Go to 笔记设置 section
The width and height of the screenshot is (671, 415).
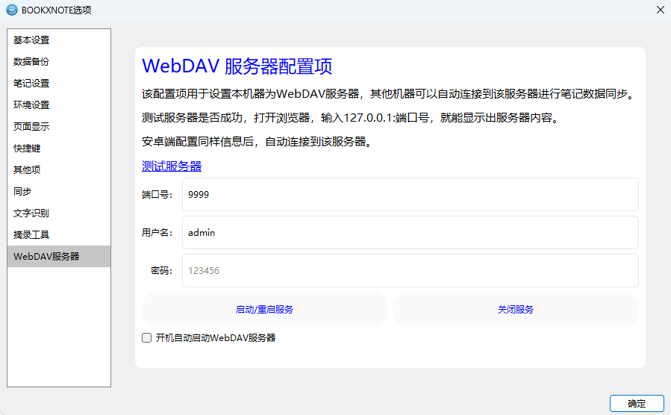59,84
